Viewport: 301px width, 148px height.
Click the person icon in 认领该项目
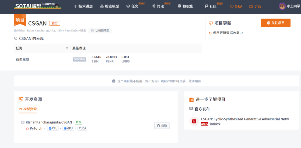pyautogui.click(x=92, y=31)
